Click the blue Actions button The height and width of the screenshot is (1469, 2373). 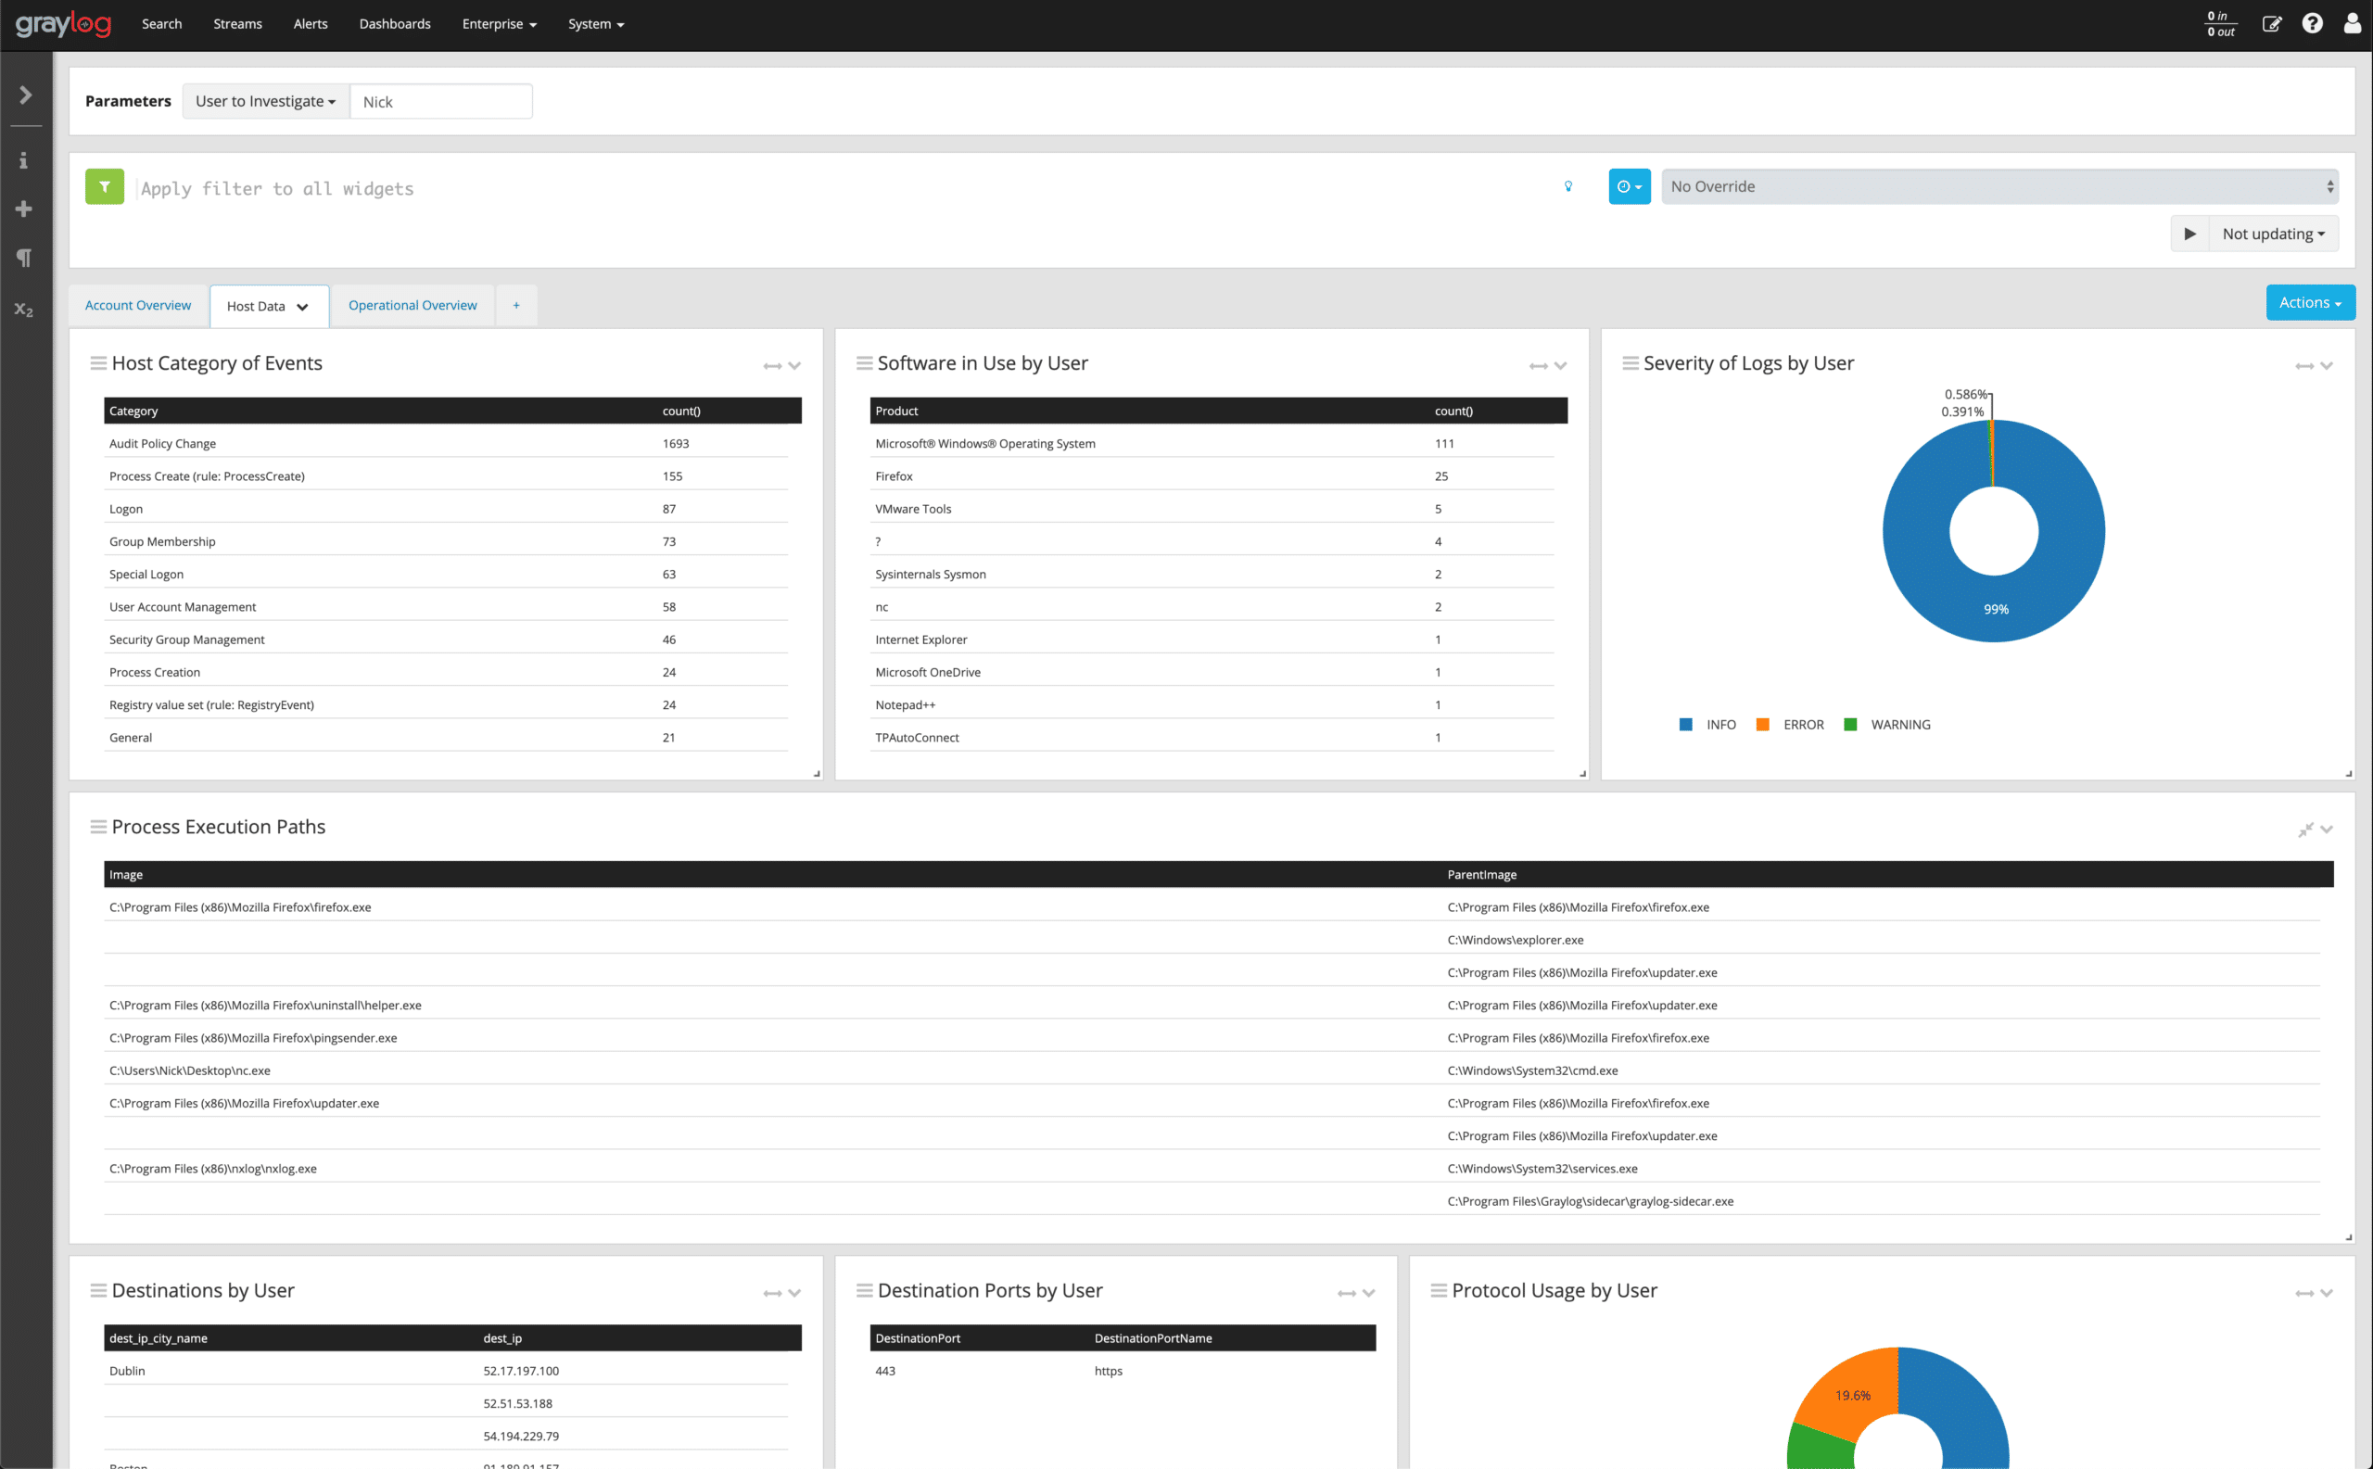tap(2309, 302)
